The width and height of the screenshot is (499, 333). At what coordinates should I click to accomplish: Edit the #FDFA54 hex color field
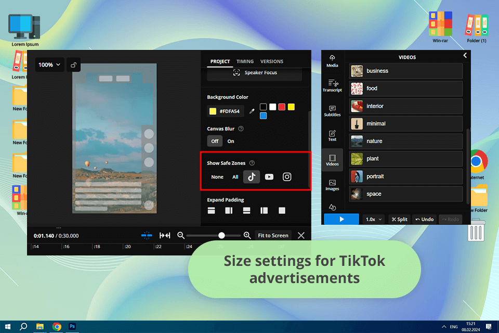point(226,111)
